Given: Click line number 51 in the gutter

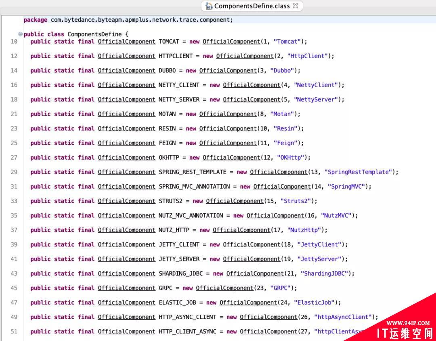Looking at the screenshot, I should click(14, 331).
